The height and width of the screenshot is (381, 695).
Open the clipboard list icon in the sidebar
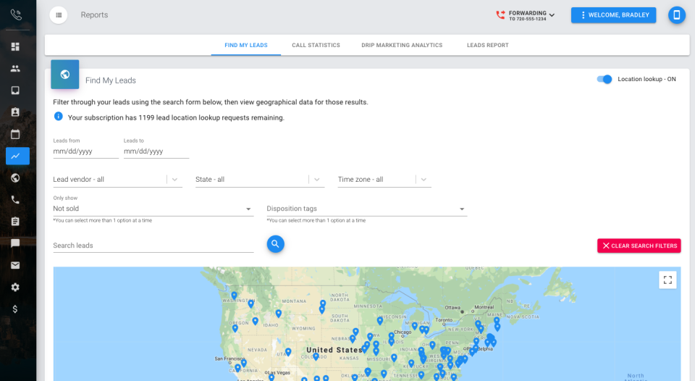point(15,222)
